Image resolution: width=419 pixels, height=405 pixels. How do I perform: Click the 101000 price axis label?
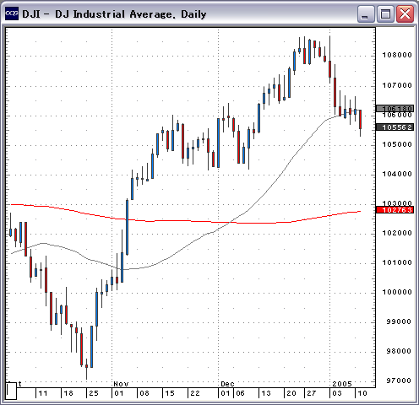(397, 262)
